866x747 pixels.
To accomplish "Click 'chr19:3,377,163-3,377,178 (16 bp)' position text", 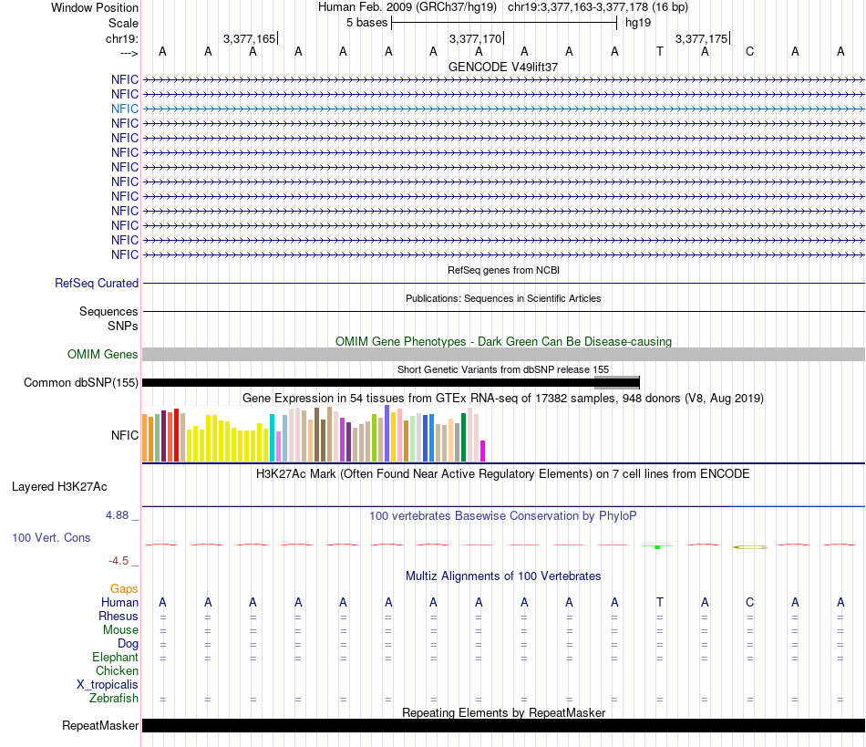I will [598, 7].
